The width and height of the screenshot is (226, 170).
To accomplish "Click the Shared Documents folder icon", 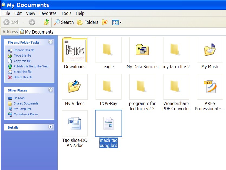I will 10,103.
